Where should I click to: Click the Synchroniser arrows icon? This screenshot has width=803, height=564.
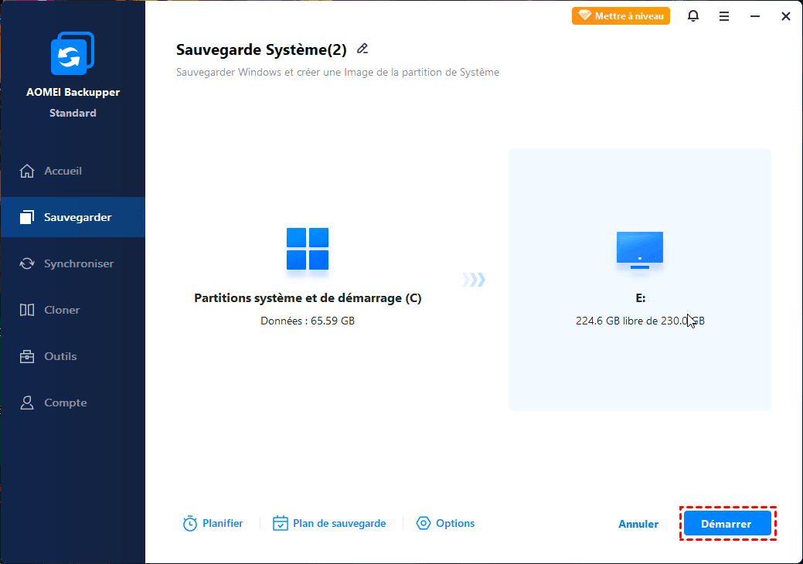(x=27, y=263)
